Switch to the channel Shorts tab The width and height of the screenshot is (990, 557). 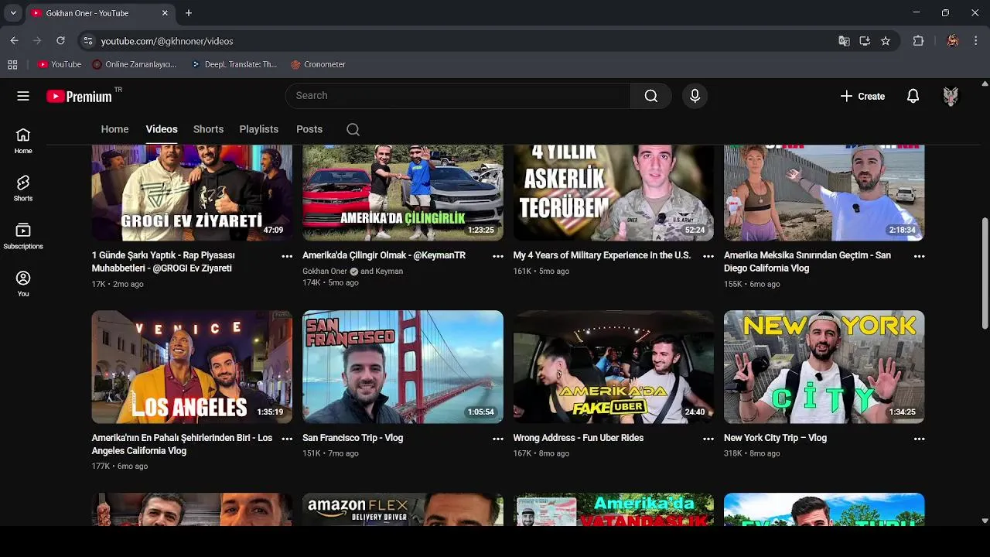(x=208, y=129)
